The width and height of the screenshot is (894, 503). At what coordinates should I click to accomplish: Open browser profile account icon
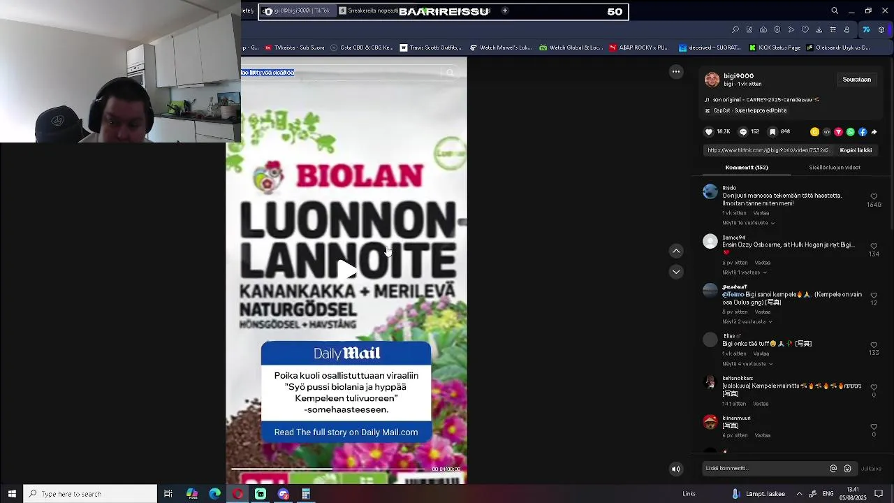click(x=847, y=30)
